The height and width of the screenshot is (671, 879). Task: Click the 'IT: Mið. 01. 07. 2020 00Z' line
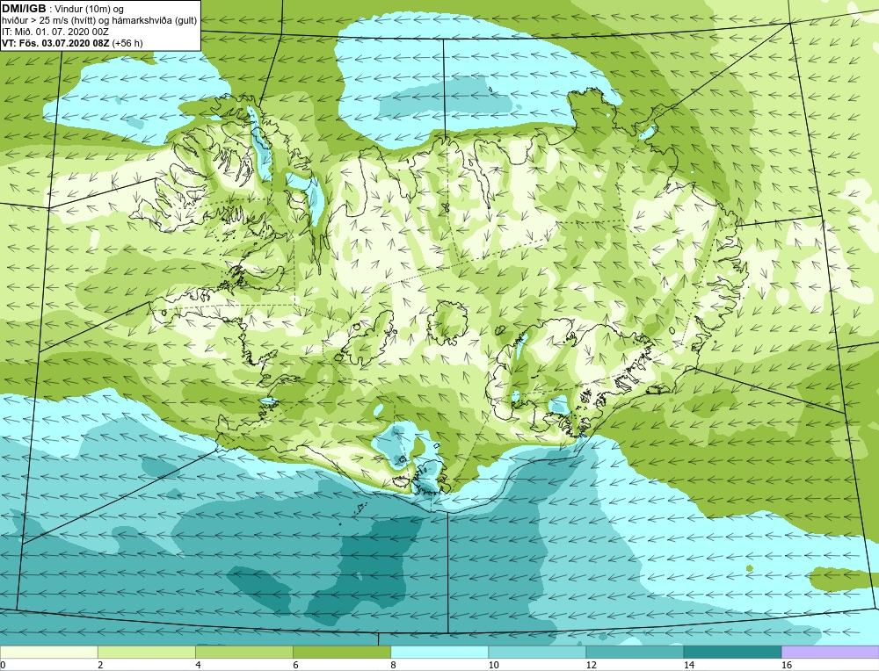[x=54, y=32]
